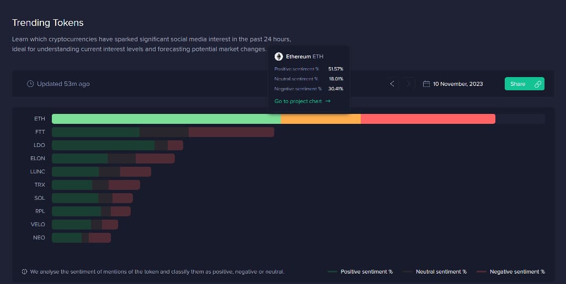Select the RPL token label
Viewport: 566px width, 284px height.
pyautogui.click(x=40, y=211)
